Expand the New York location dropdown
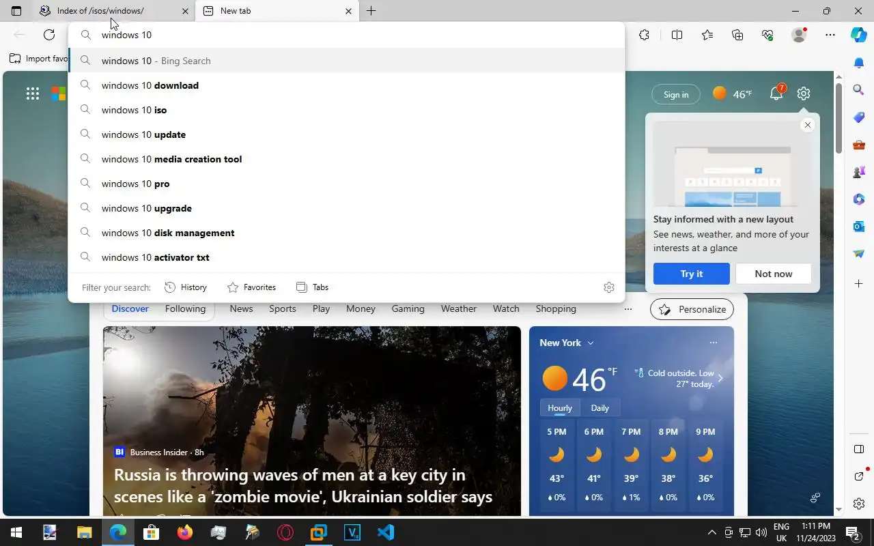The image size is (874, 546). 567,343
